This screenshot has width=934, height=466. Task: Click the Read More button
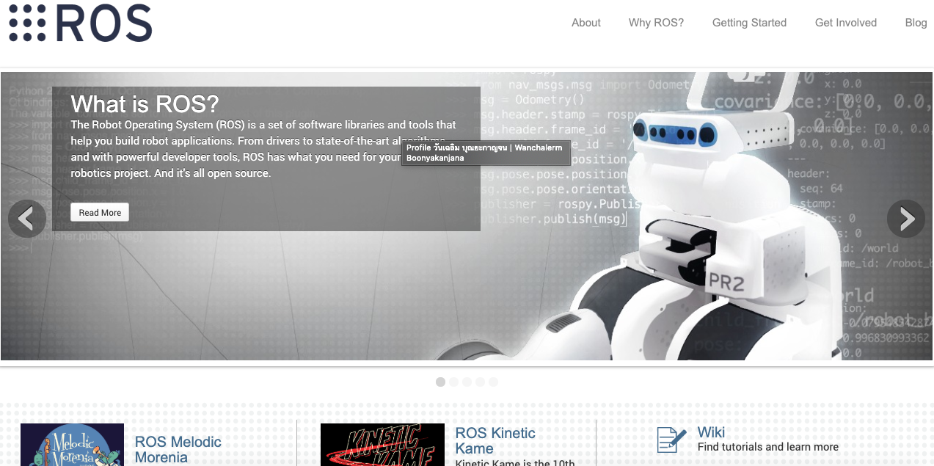(99, 212)
